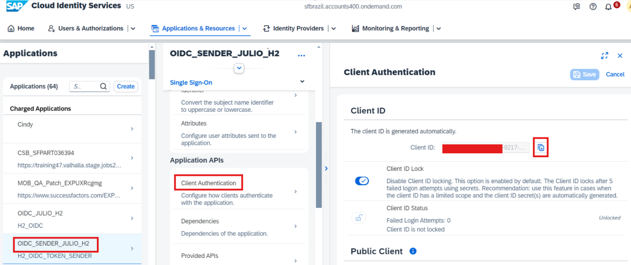This screenshot has height=265, width=631.
Task: Click the 'Unlocked' status text
Action: click(x=610, y=218)
